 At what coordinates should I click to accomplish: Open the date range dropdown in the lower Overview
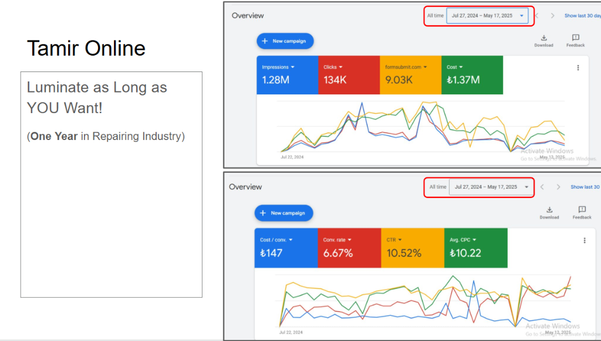pos(491,187)
